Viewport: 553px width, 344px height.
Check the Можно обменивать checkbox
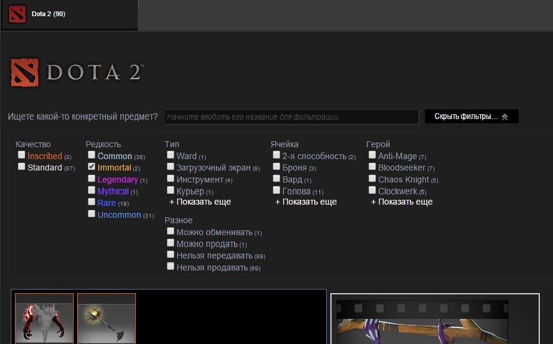coord(171,231)
